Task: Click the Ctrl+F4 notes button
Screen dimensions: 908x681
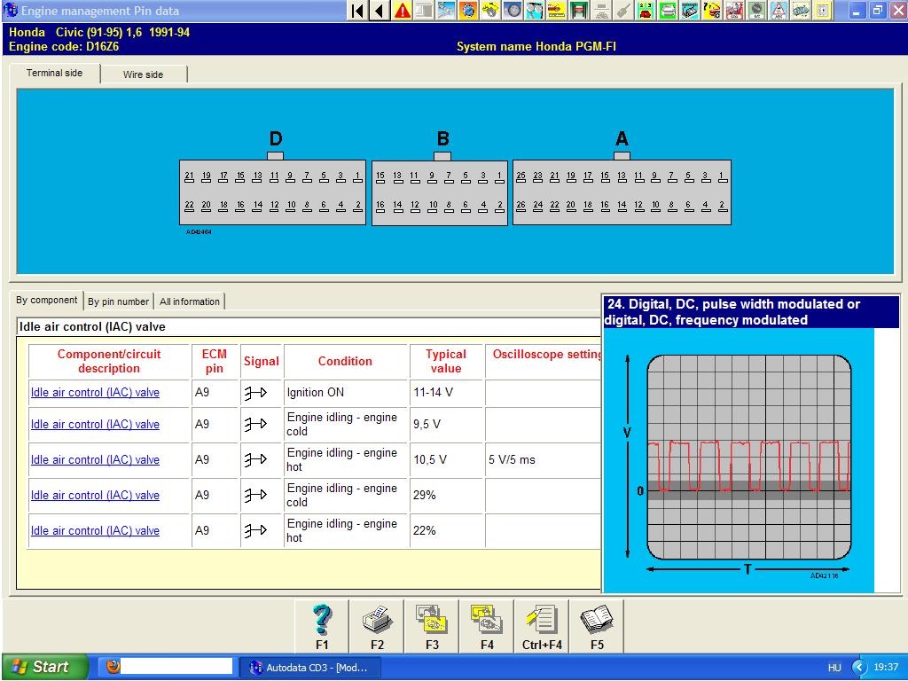Action: point(542,627)
